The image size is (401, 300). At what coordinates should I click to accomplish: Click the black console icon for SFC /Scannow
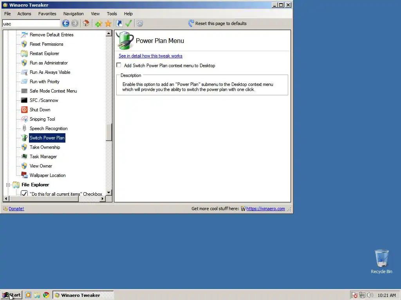click(24, 100)
